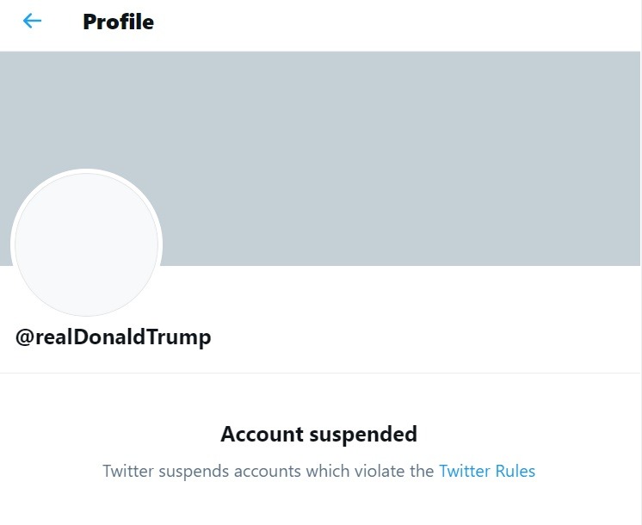Click the white border of the avatar

86,171
